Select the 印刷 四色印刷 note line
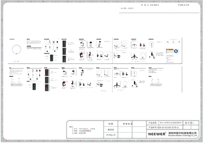This screenshot has width=204, height=143. tap(79, 133)
